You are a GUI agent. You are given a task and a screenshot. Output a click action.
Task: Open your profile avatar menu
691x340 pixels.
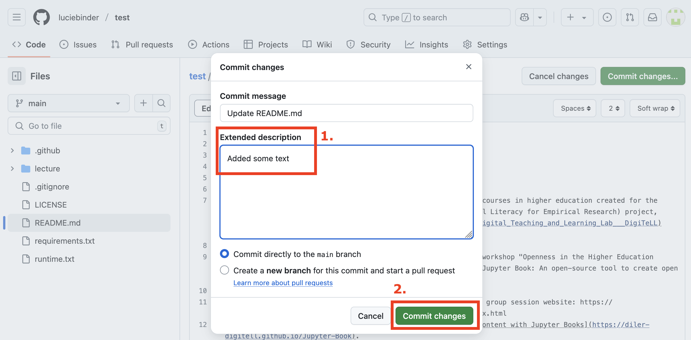[676, 17]
